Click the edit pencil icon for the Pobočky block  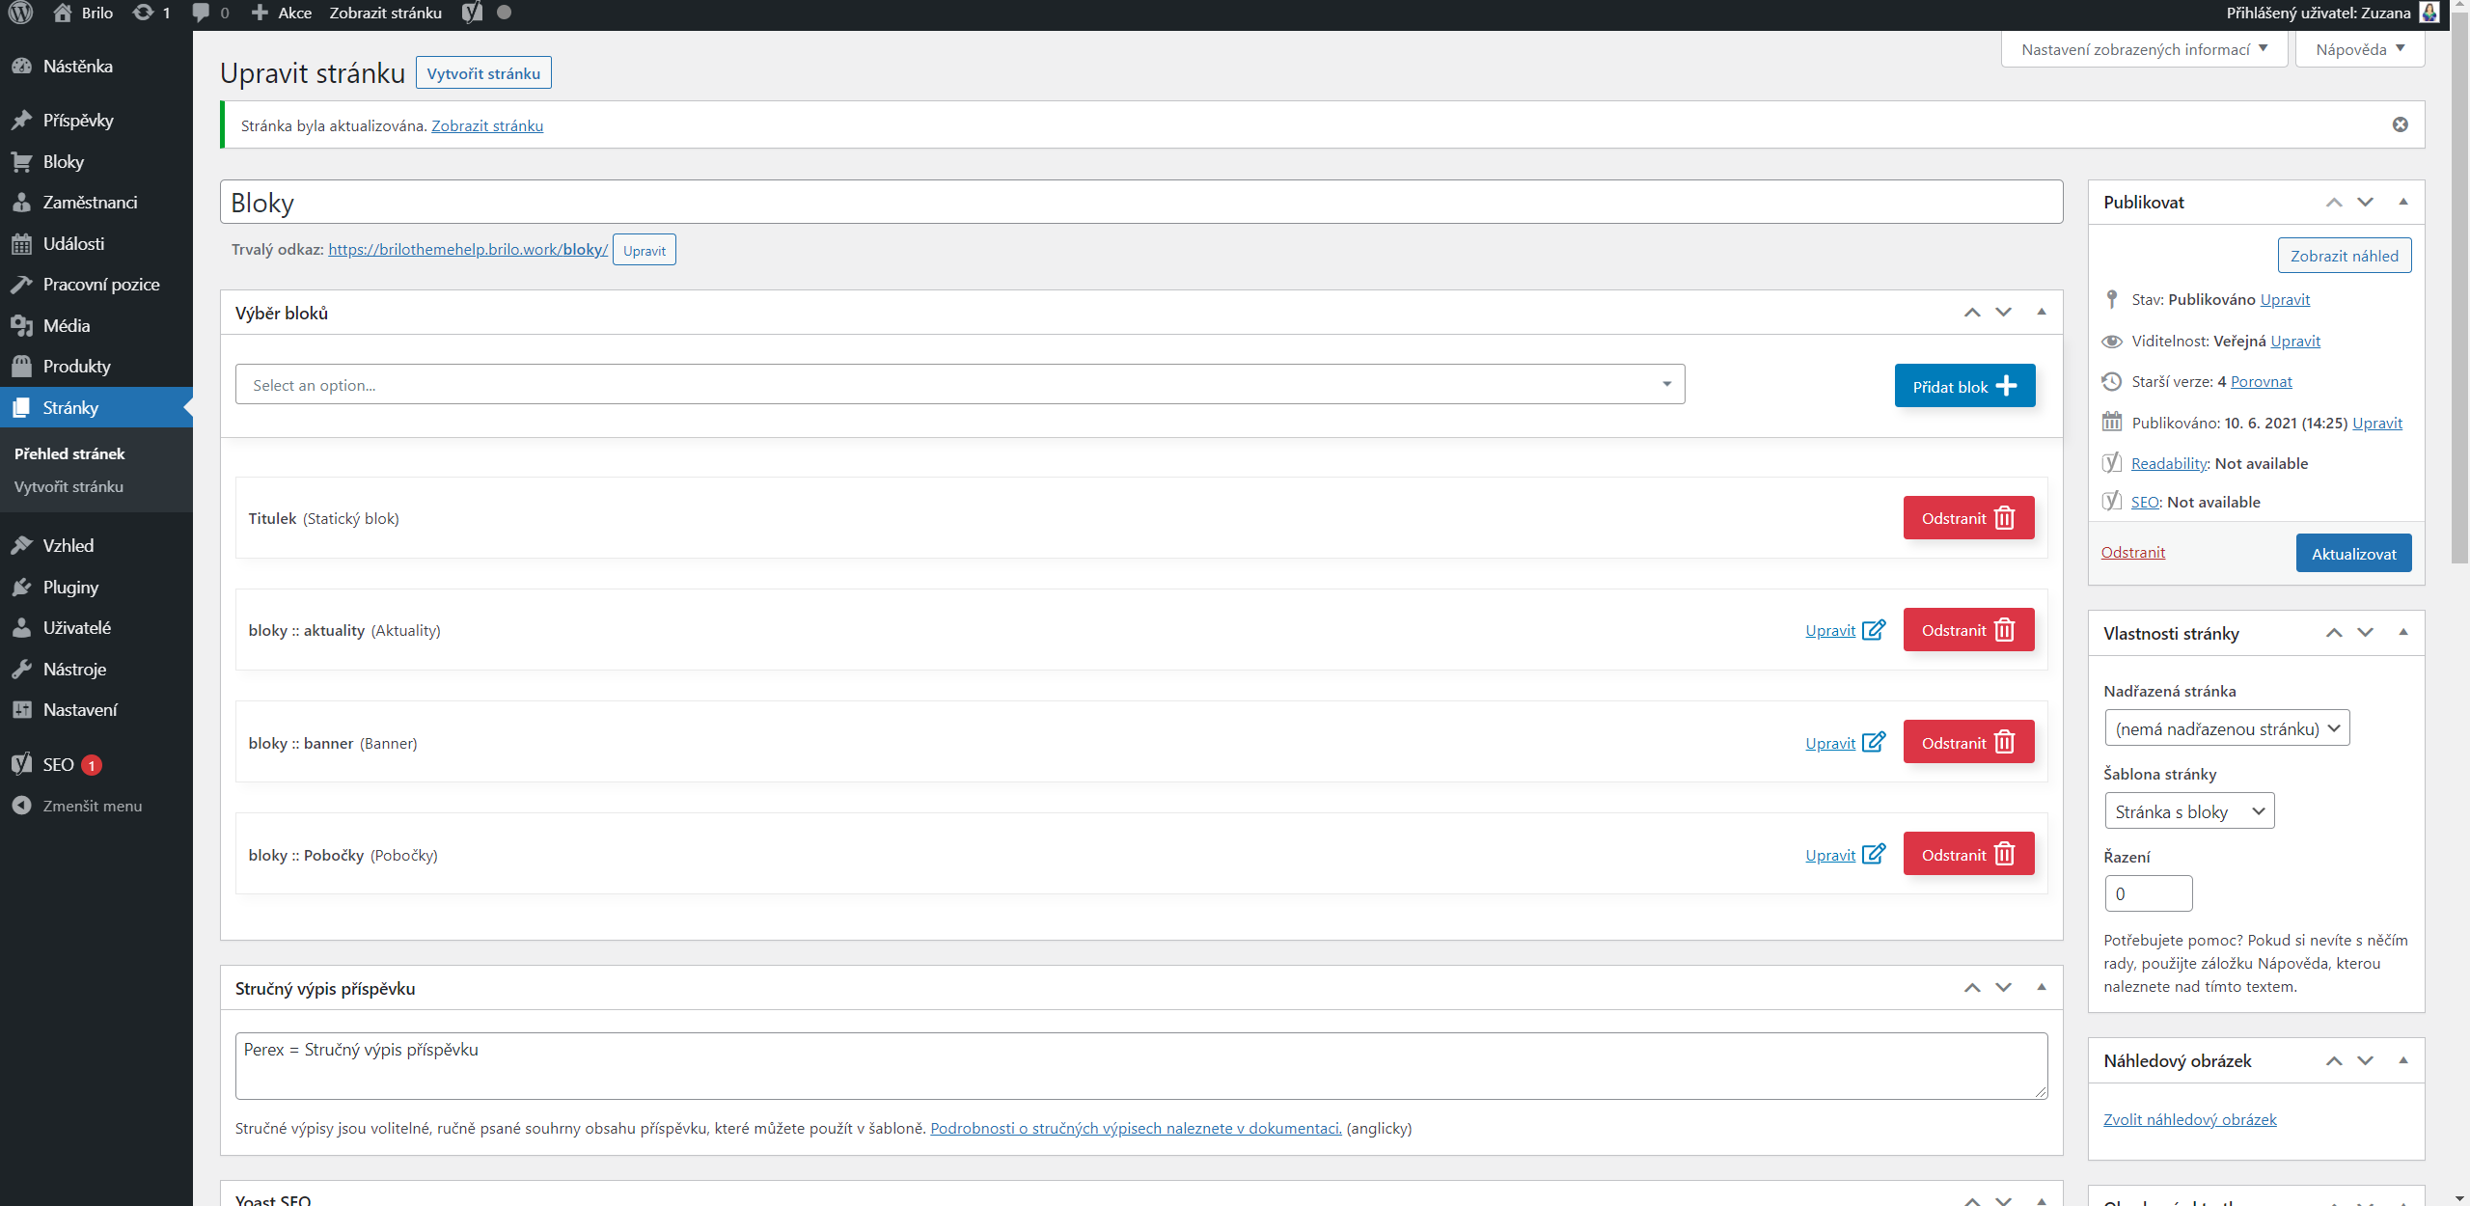click(1873, 855)
